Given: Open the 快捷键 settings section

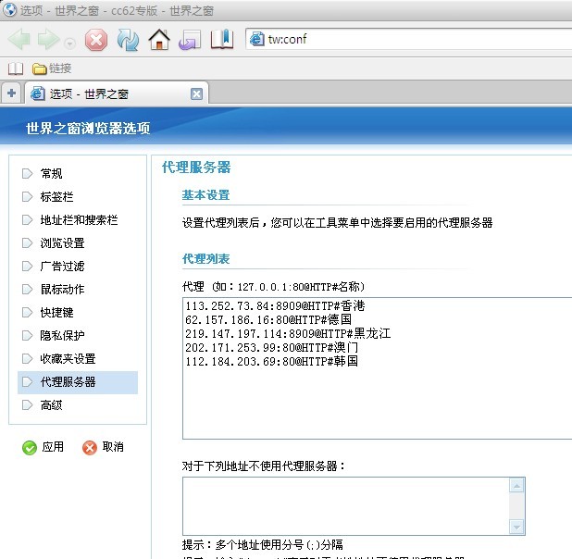Looking at the screenshot, I should [x=56, y=312].
